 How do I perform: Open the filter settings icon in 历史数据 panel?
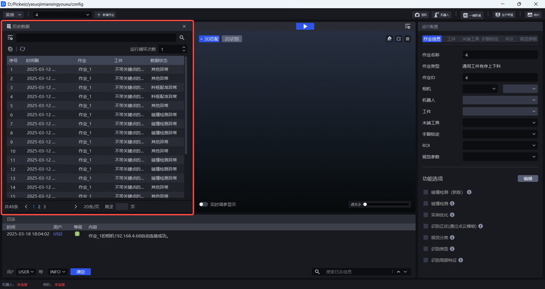pyautogui.click(x=10, y=38)
